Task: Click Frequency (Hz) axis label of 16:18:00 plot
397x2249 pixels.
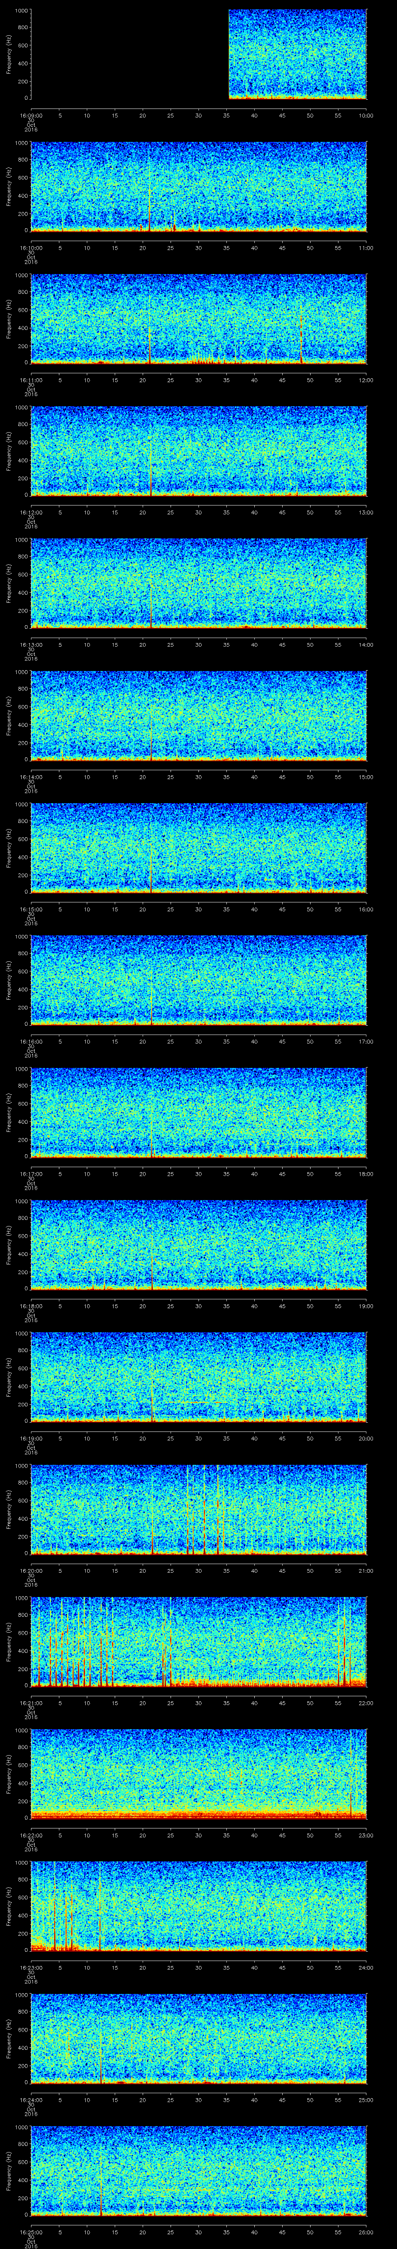Action: [x=9, y=1244]
